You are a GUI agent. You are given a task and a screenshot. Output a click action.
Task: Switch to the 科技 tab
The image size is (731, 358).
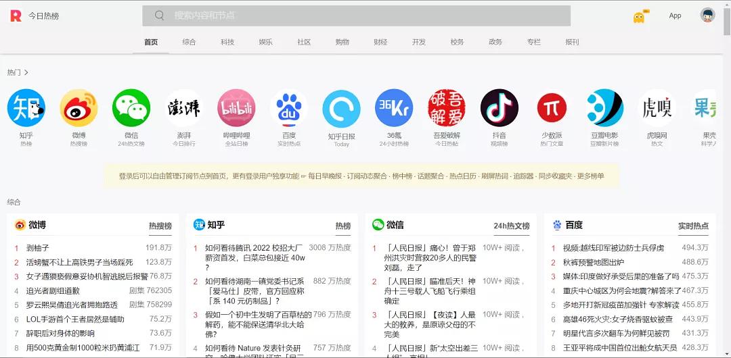tap(227, 42)
